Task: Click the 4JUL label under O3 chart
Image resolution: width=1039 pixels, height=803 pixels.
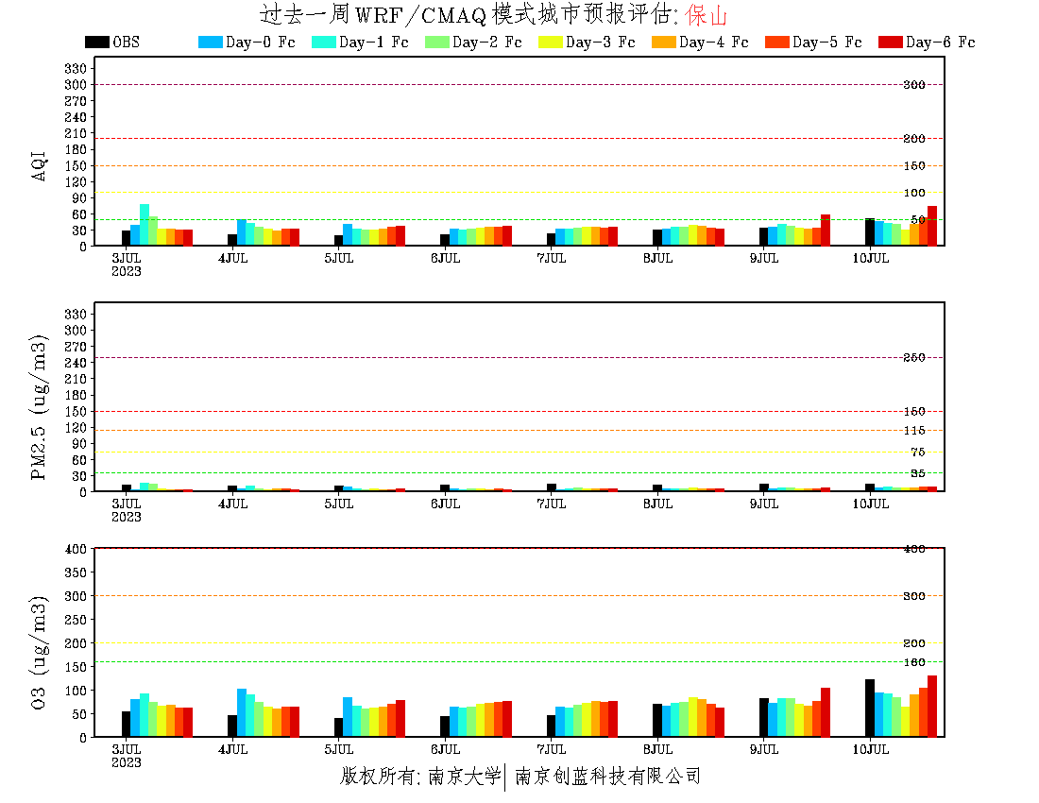Action: (232, 749)
